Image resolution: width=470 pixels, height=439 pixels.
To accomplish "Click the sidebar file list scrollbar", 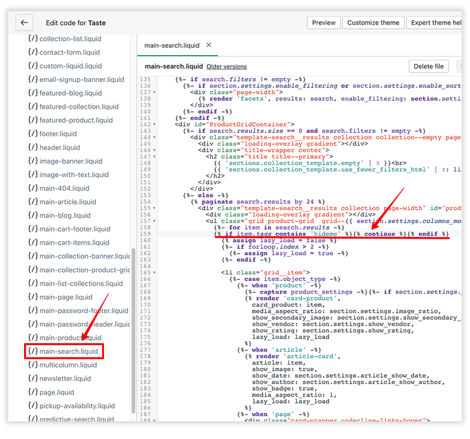I will [133, 330].
